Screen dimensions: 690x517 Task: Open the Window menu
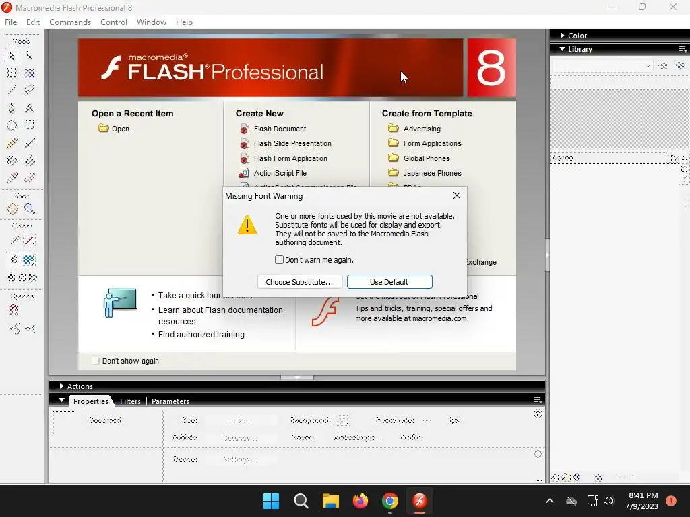[152, 22]
